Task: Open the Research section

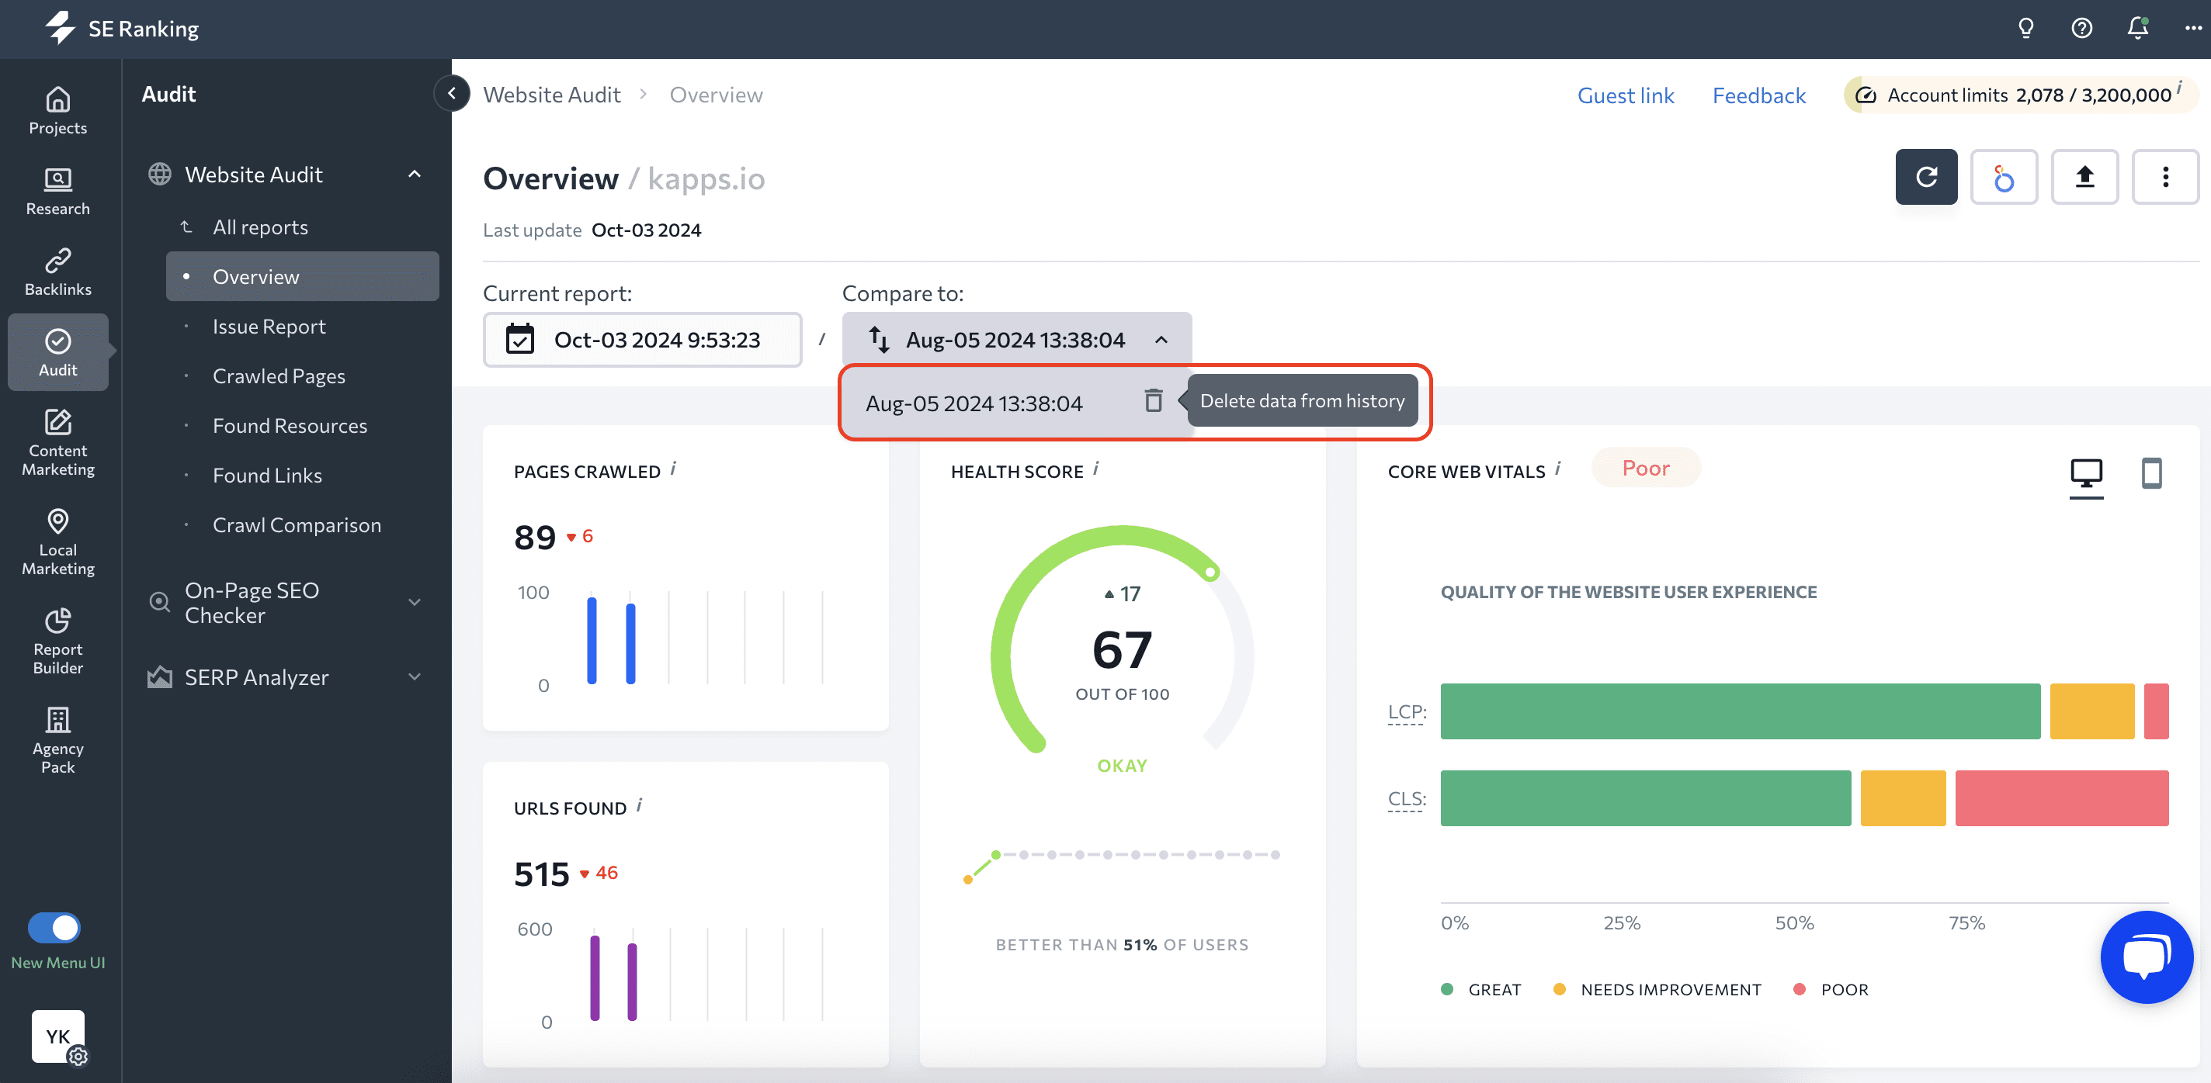Action: click(57, 192)
